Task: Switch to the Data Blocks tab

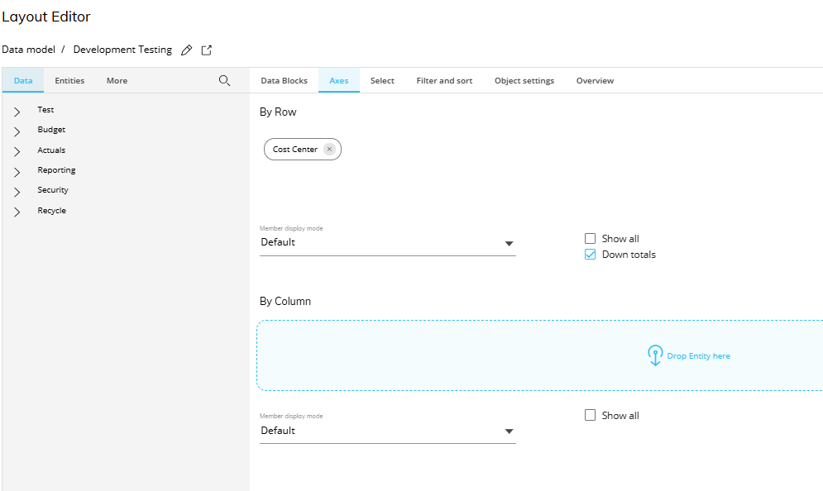Action: [284, 81]
